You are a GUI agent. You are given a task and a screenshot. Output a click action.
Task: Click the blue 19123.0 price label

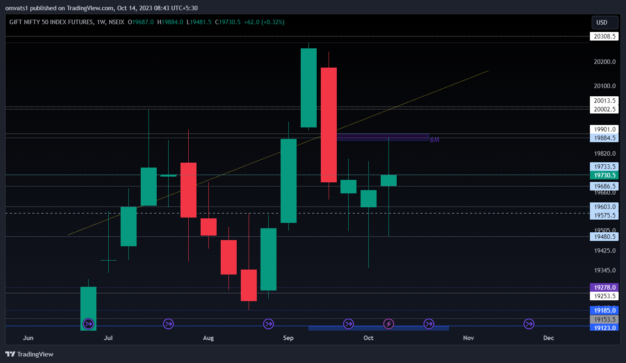click(x=604, y=328)
